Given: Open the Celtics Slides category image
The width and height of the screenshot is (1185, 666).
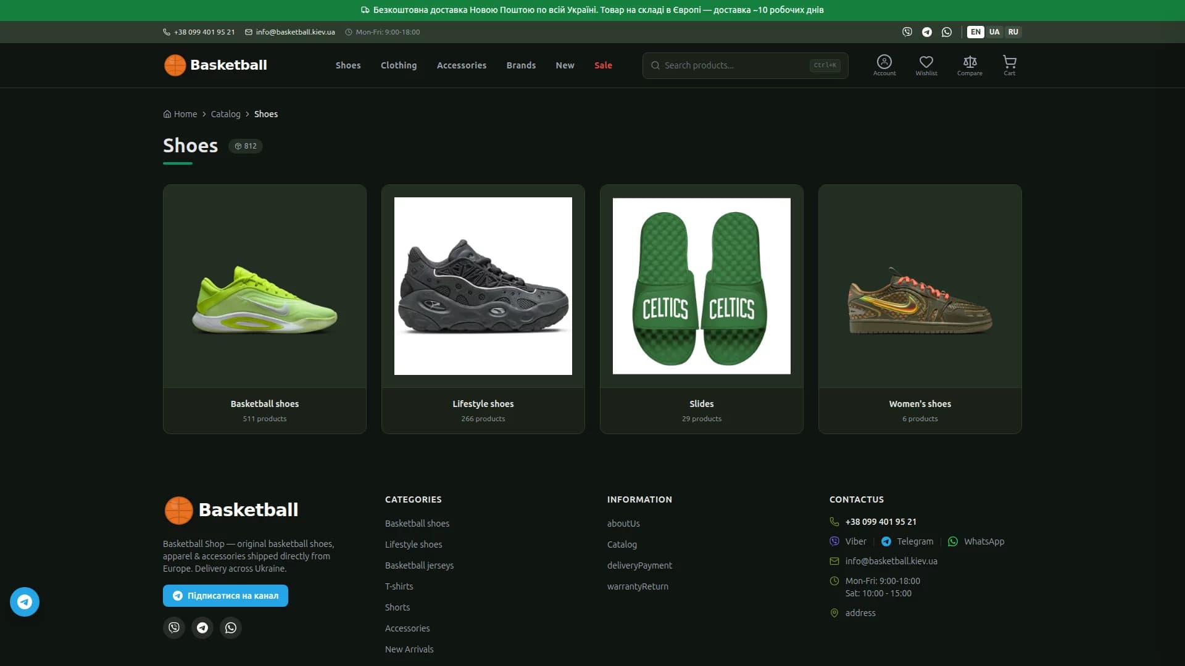Looking at the screenshot, I should [x=702, y=286].
